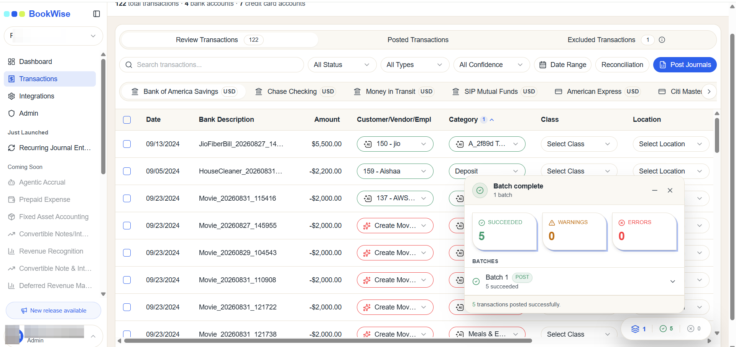
Task: Check the JioFiberBill transaction row
Action: tap(127, 144)
